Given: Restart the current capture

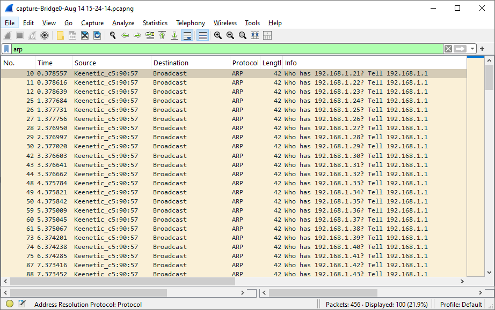Looking at the screenshot, I should [x=31, y=35].
